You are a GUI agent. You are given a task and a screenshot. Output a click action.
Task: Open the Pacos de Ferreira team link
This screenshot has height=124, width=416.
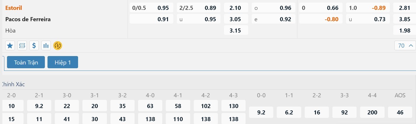[x=28, y=19]
